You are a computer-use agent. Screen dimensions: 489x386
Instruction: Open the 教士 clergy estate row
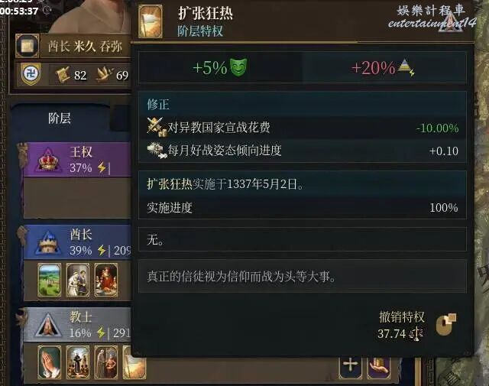pyautogui.click(x=77, y=325)
